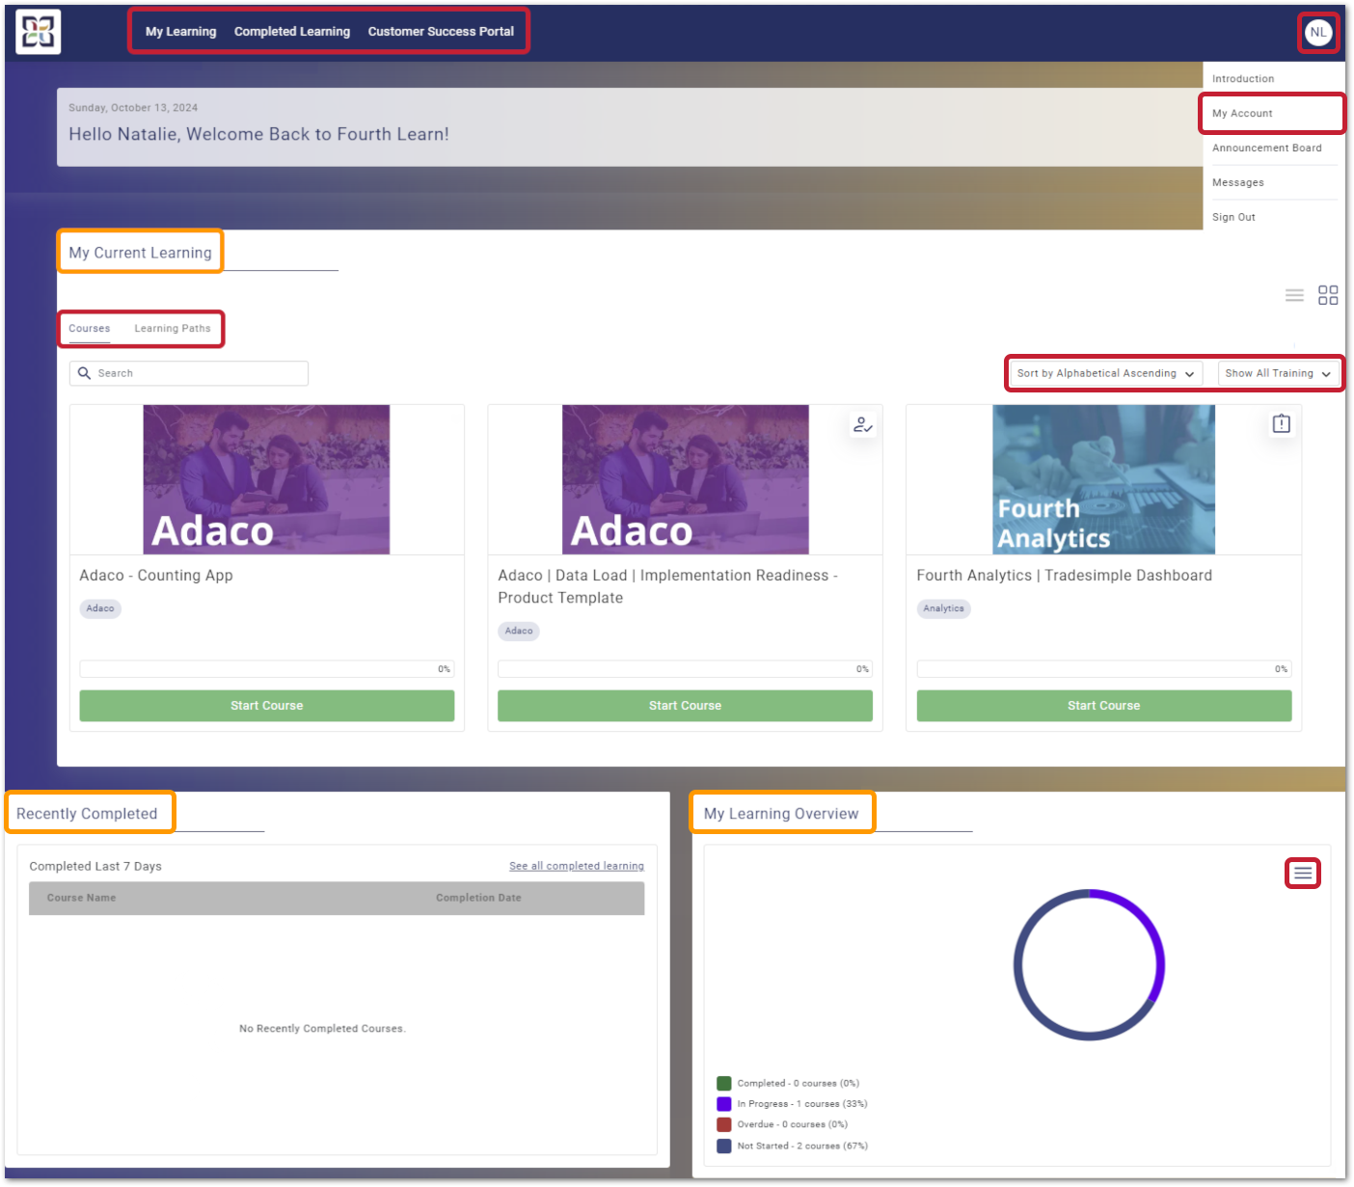Click the Fourth Analytics Tradesimple Dashboard title

(x=1065, y=576)
